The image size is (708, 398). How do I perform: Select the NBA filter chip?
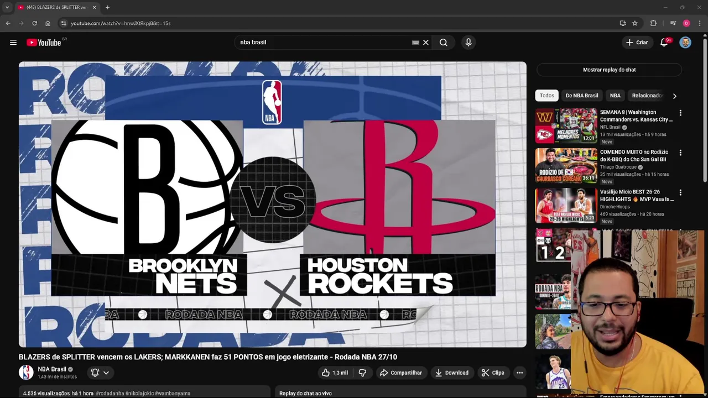click(615, 96)
